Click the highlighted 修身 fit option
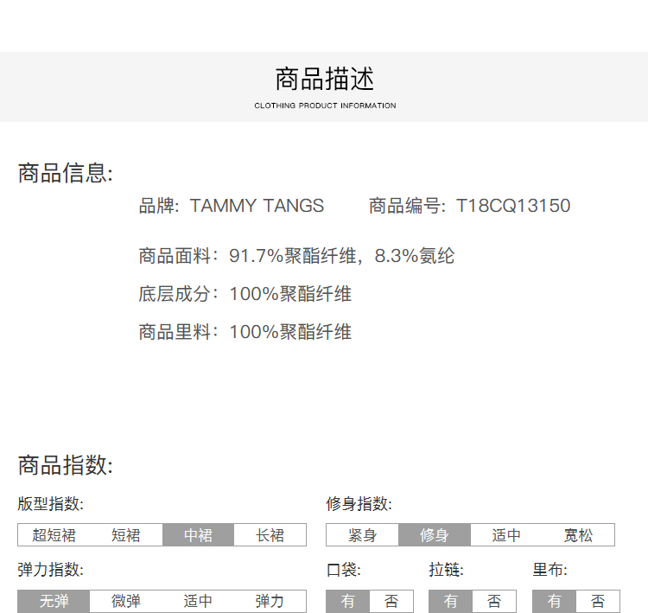This screenshot has width=648, height=613. coord(435,535)
